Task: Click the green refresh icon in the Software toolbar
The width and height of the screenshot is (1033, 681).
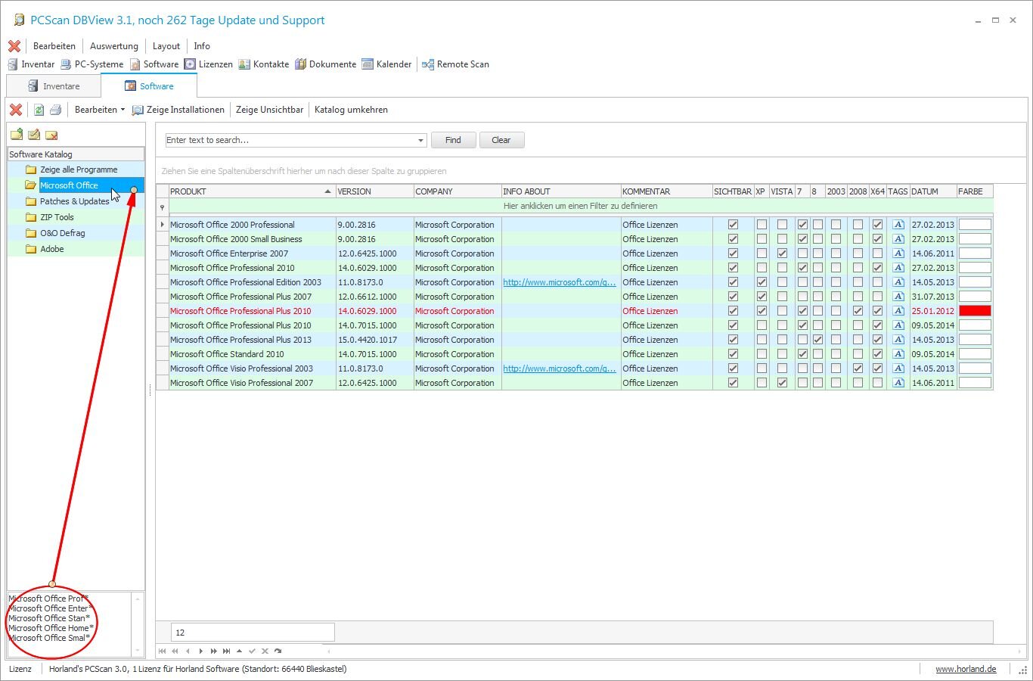Action: [x=39, y=110]
